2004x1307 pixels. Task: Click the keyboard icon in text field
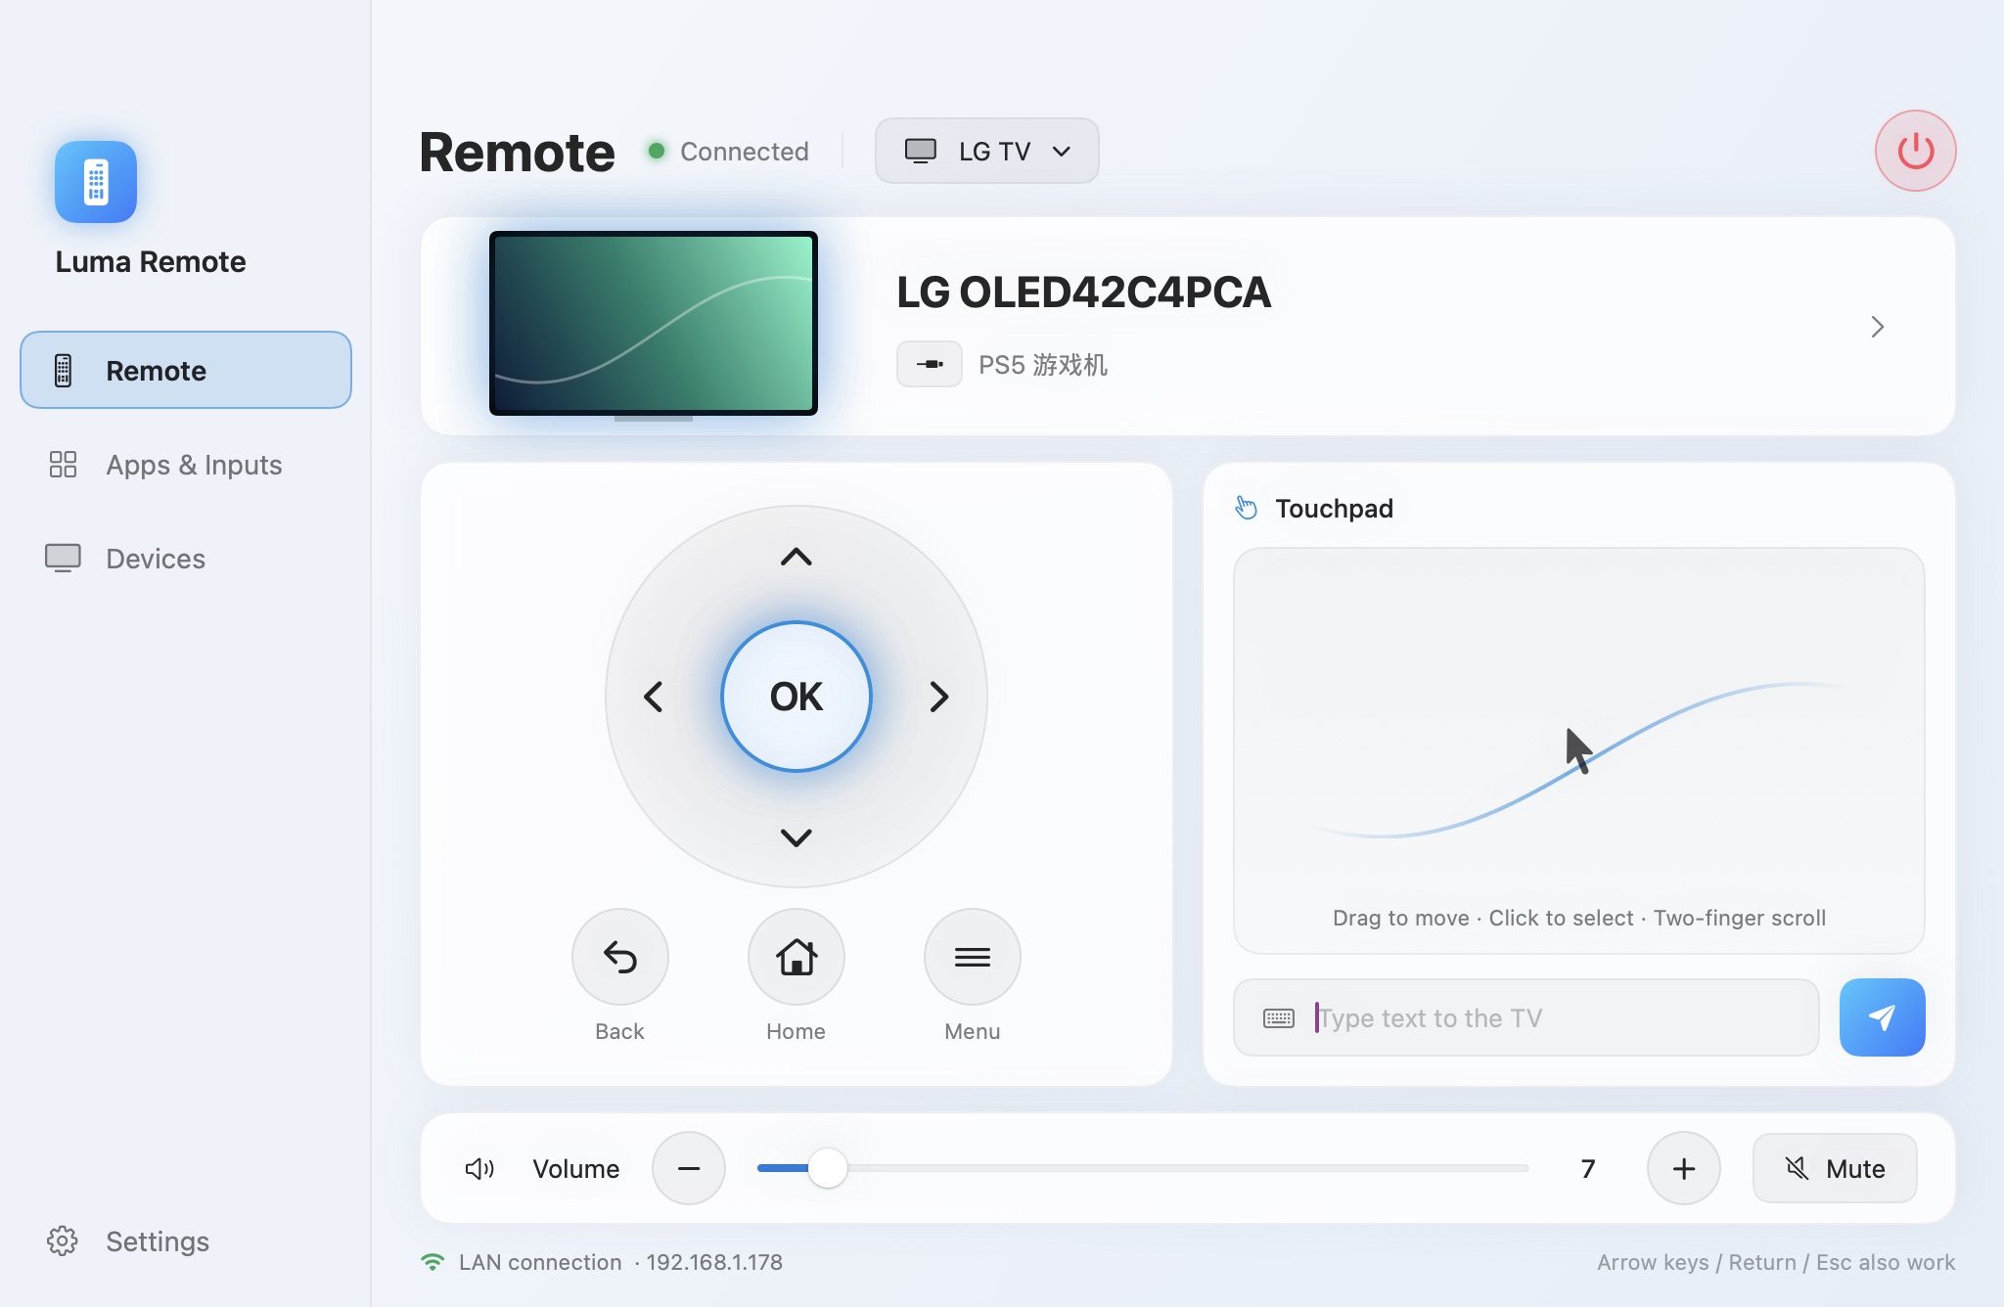(x=1279, y=1018)
